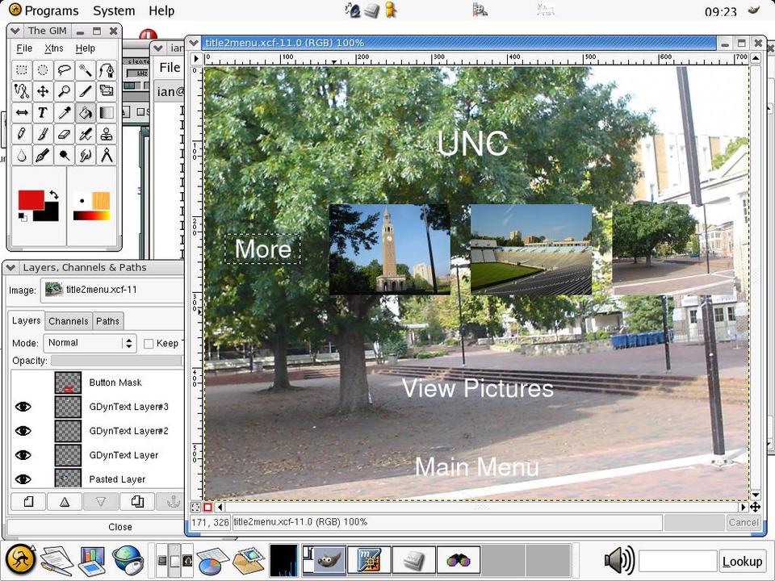Choose the Color Picker eyedropper tool

point(64,113)
